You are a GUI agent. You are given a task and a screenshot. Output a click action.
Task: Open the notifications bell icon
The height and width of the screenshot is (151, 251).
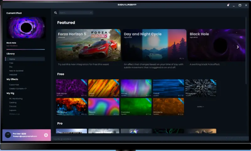(x=228, y=5)
